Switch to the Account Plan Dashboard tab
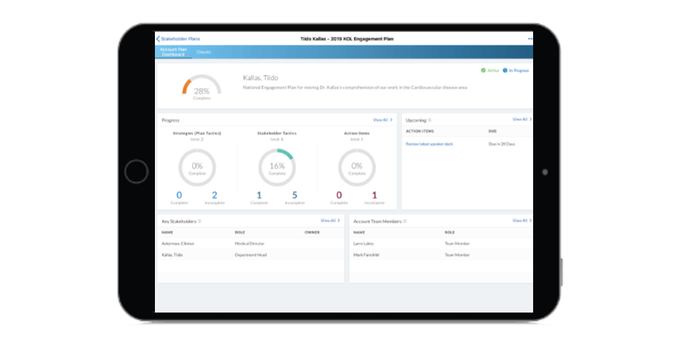Image resolution: width=685 pixels, height=355 pixels. coord(172,52)
